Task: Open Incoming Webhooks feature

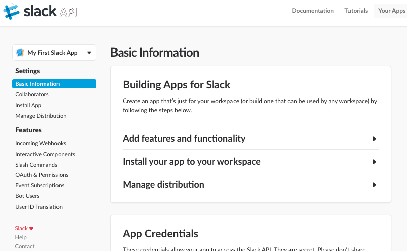Action: [40, 144]
